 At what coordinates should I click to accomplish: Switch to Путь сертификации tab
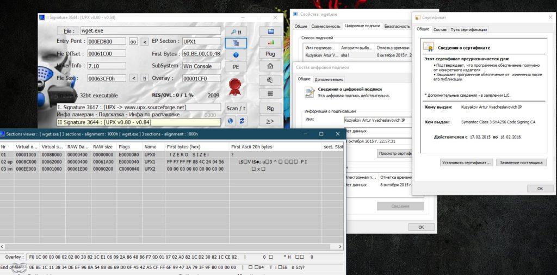[468, 29]
